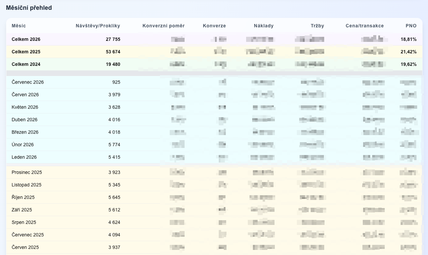Click the Říjen 2025 row label
This screenshot has width=428, height=255.
pyautogui.click(x=23, y=197)
